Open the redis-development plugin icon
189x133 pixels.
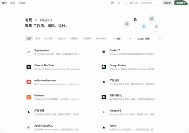click(29, 82)
